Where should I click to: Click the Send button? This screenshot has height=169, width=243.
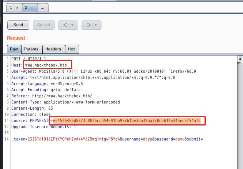(x=18, y=25)
